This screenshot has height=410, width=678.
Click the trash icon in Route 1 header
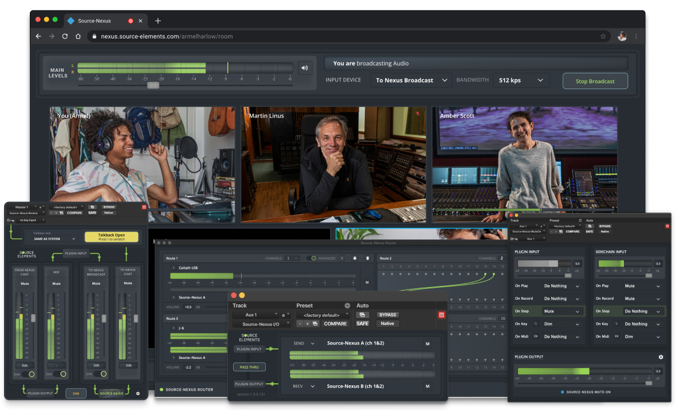pyautogui.click(x=367, y=258)
